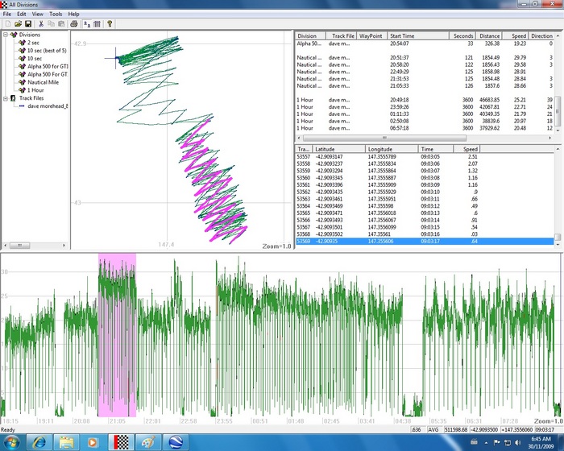Click the results table vertical scrollbar thumb
The width and height of the screenshot is (564, 451).
click(x=558, y=111)
